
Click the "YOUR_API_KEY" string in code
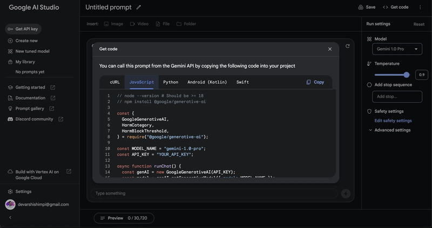pyautogui.click(x=174, y=155)
